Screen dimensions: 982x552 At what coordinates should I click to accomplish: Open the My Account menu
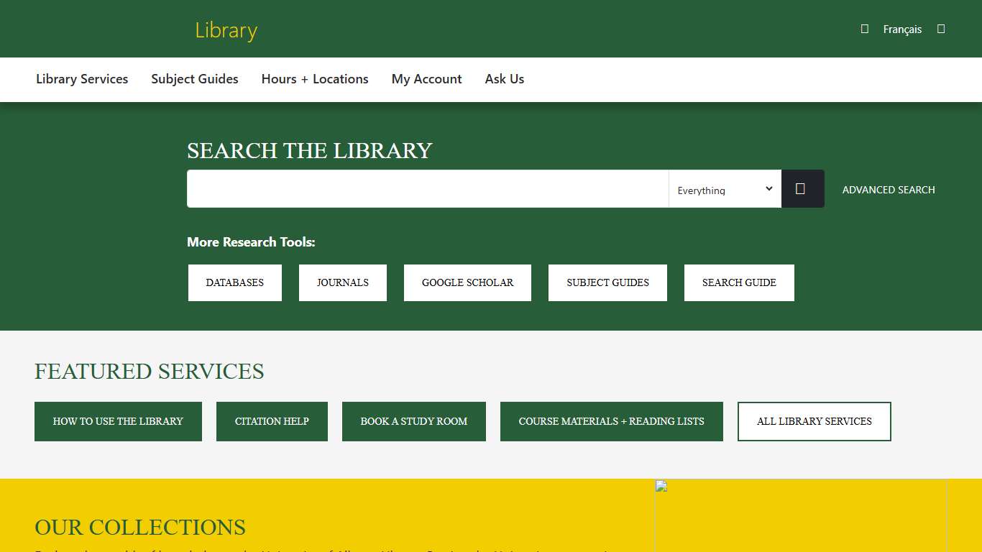pyautogui.click(x=426, y=79)
